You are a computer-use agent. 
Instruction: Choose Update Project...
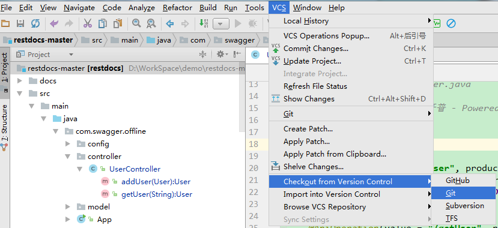[x=351, y=61]
